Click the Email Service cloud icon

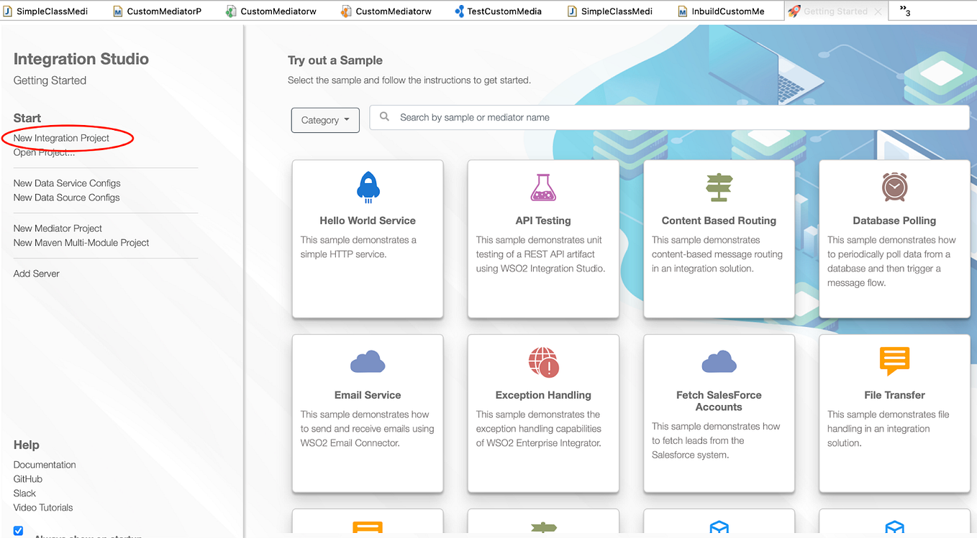coord(368,362)
